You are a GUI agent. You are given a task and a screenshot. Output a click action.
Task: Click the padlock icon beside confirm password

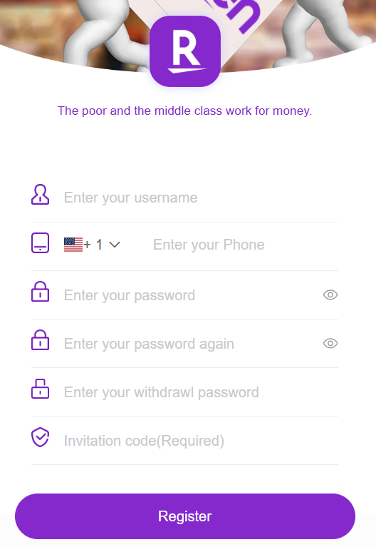[40, 340]
